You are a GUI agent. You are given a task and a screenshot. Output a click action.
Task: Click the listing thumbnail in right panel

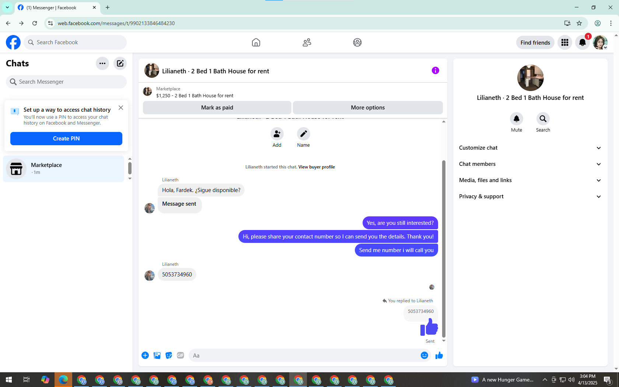(531, 78)
